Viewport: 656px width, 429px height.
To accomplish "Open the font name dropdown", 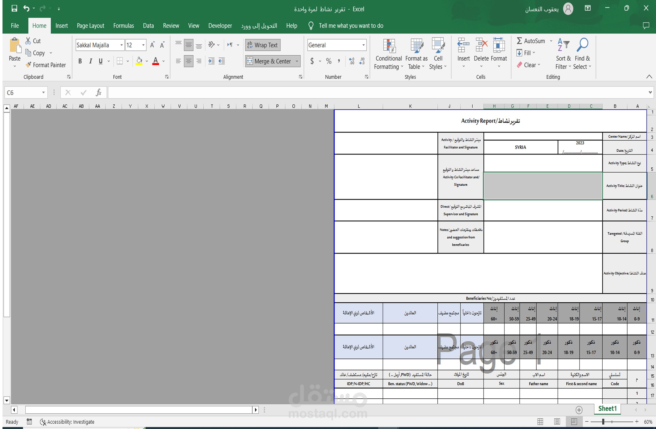I will pyautogui.click(x=121, y=45).
